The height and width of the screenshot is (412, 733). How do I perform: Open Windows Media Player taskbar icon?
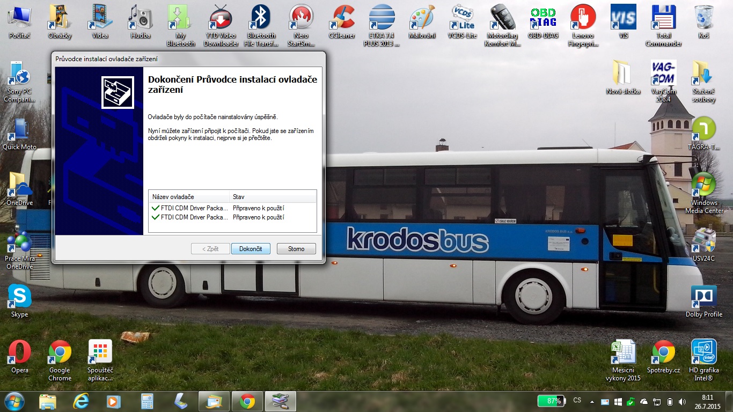pos(114,401)
